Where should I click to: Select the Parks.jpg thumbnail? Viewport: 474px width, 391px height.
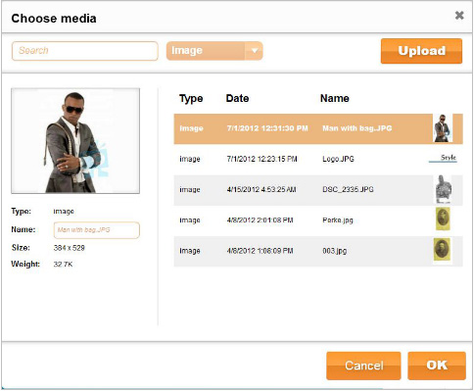pyautogui.click(x=443, y=219)
